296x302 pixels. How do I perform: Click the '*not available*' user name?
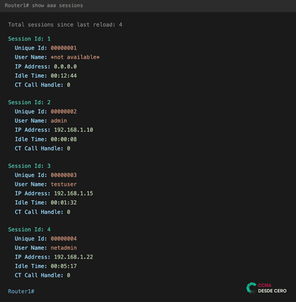click(x=75, y=57)
